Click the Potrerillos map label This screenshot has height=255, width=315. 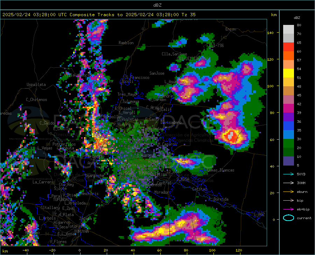pyautogui.click(x=64, y=144)
